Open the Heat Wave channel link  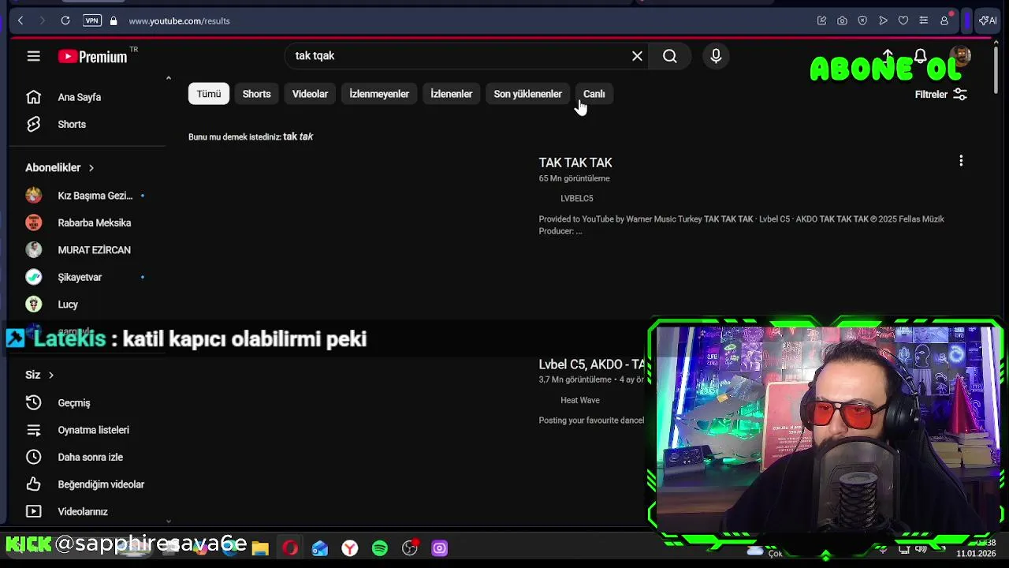(580, 400)
